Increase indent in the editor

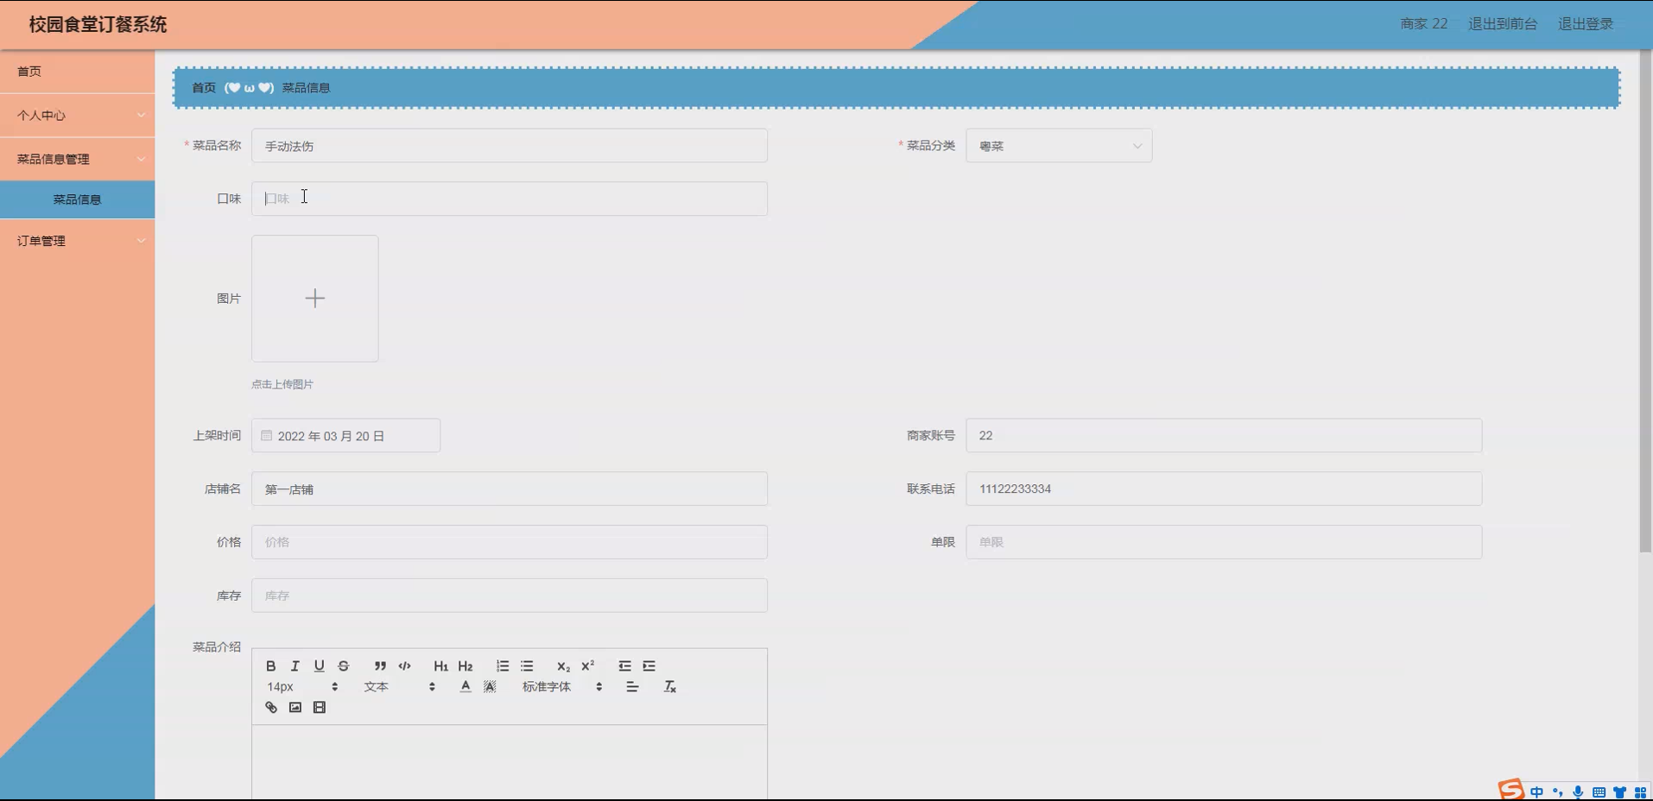tap(649, 666)
